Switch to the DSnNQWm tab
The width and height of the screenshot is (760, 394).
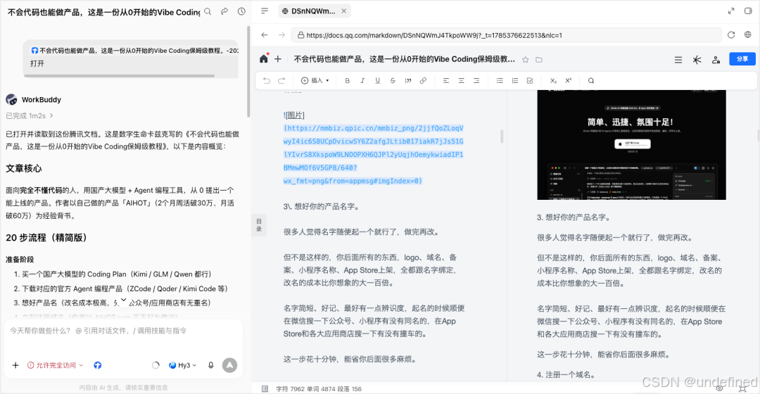click(x=313, y=11)
